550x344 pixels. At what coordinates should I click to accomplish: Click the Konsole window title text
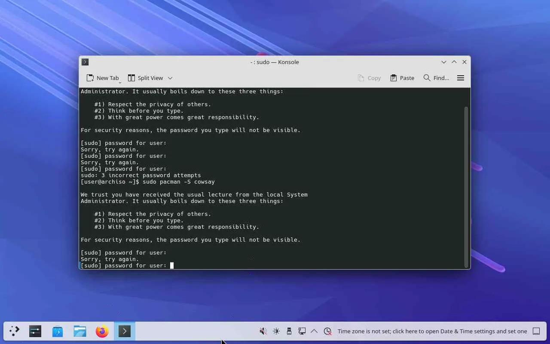click(275, 62)
